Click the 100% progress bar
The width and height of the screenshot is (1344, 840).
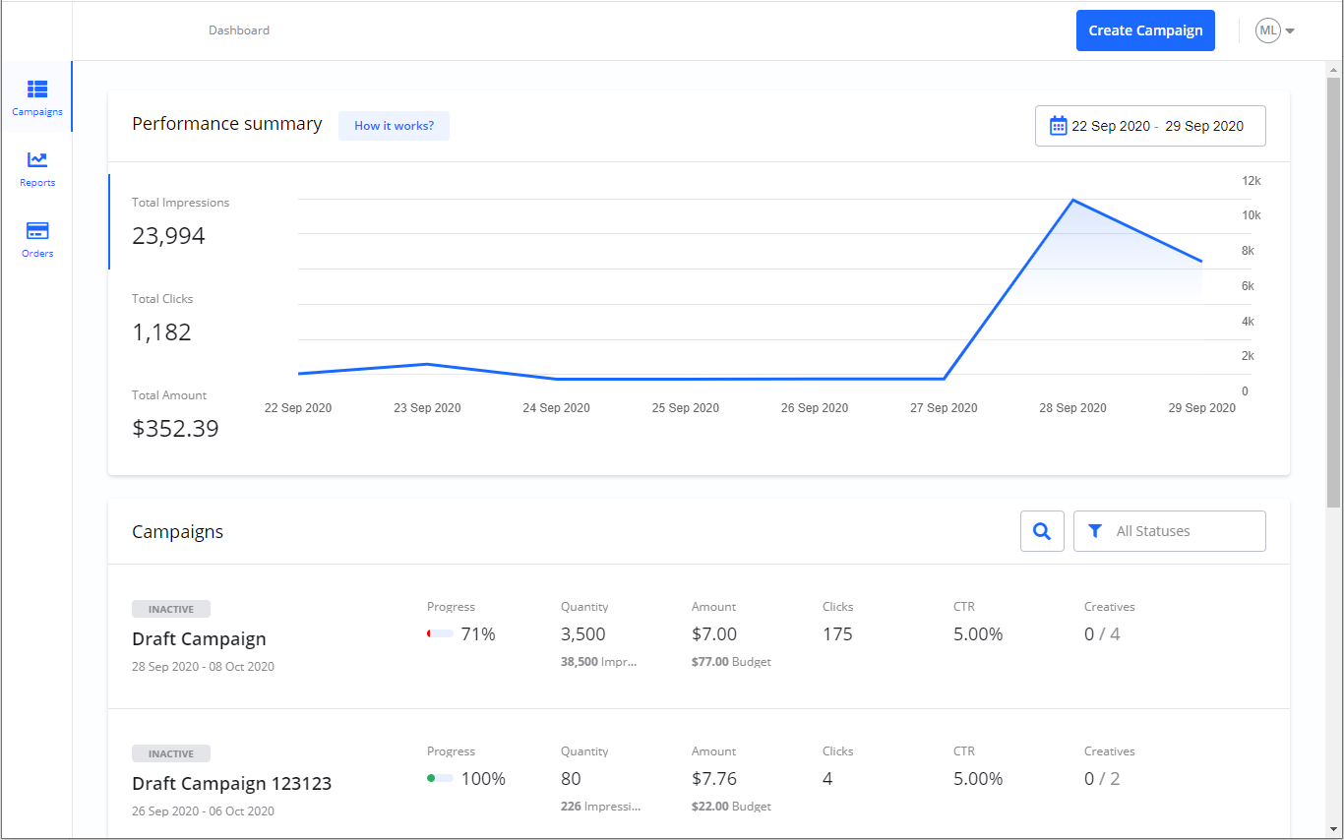pos(440,779)
